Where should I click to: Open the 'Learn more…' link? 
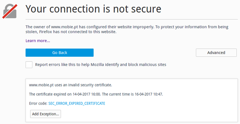[x=38, y=41]
